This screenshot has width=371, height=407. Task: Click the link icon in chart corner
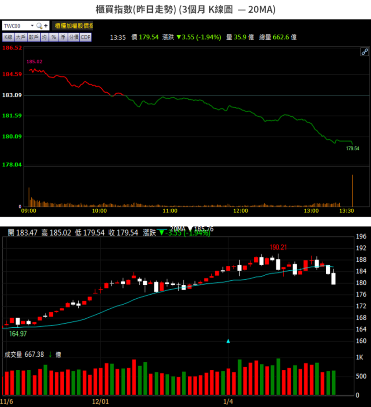pos(364,52)
